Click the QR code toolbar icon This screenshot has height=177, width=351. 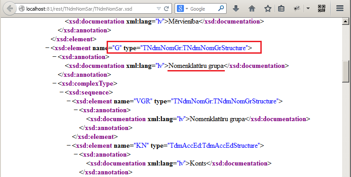pos(322,8)
